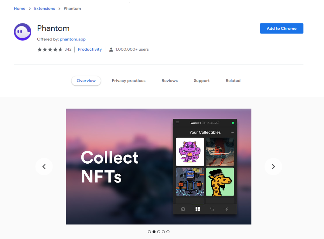Click the three-dot menu beside Your Collectibles

coord(232,132)
